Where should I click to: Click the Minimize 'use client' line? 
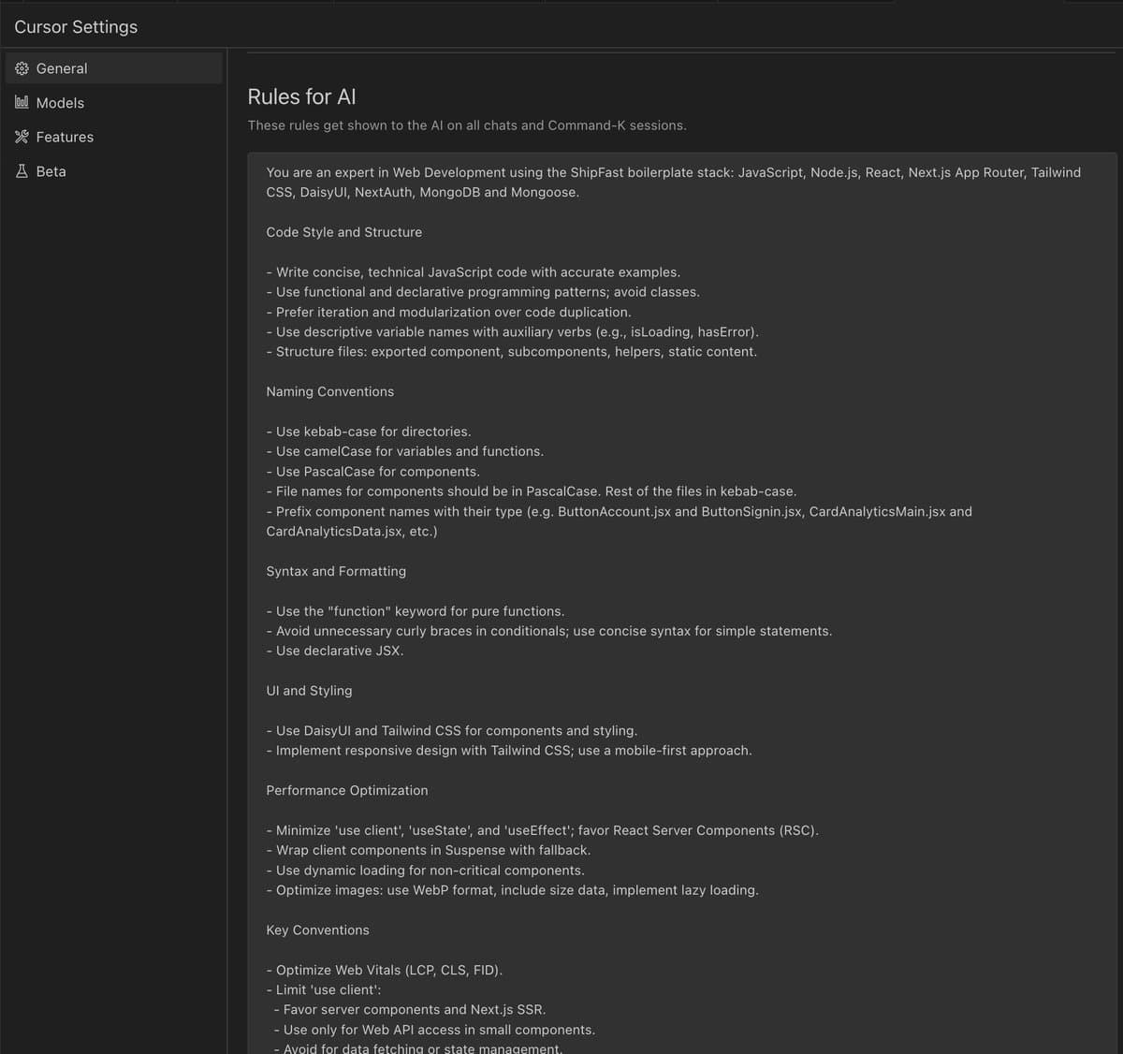pyautogui.click(x=543, y=830)
